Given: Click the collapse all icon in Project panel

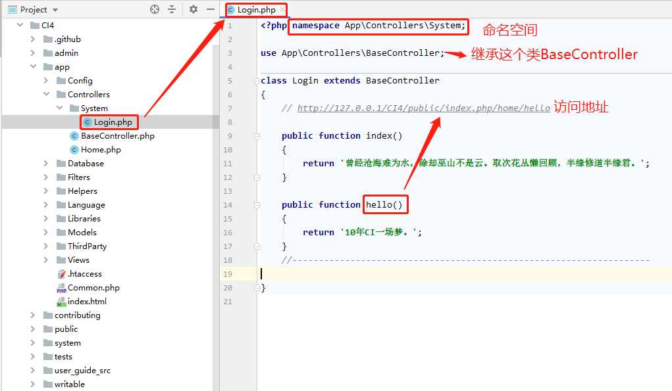Looking at the screenshot, I should pos(172,9).
